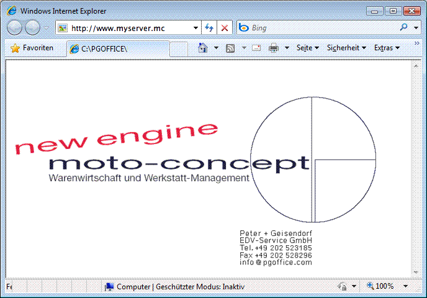This screenshot has width=427, height=298.
Task: Open the Sicherheit menu
Action: click(346, 48)
